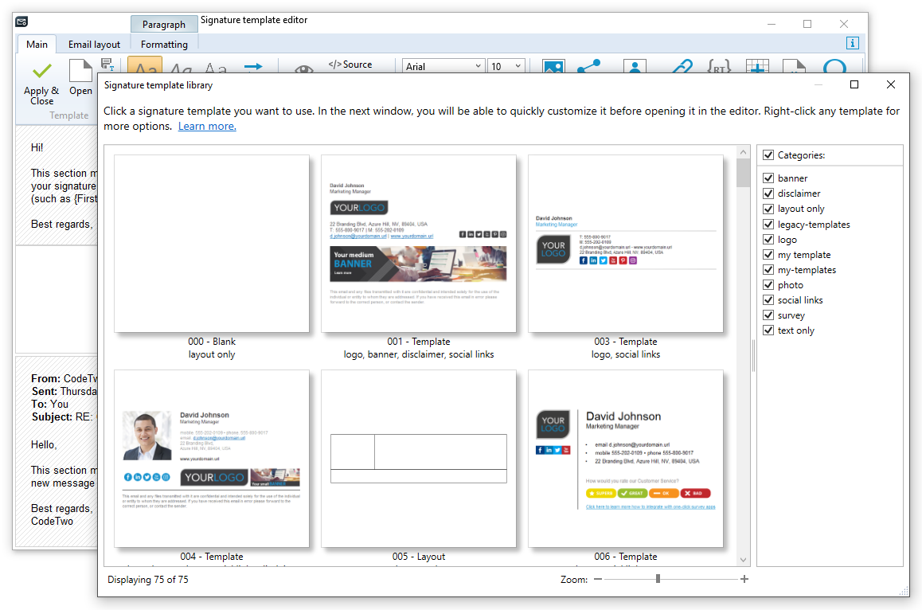Click the scroll down arrow in template list
The image size is (922, 610).
coord(743,560)
